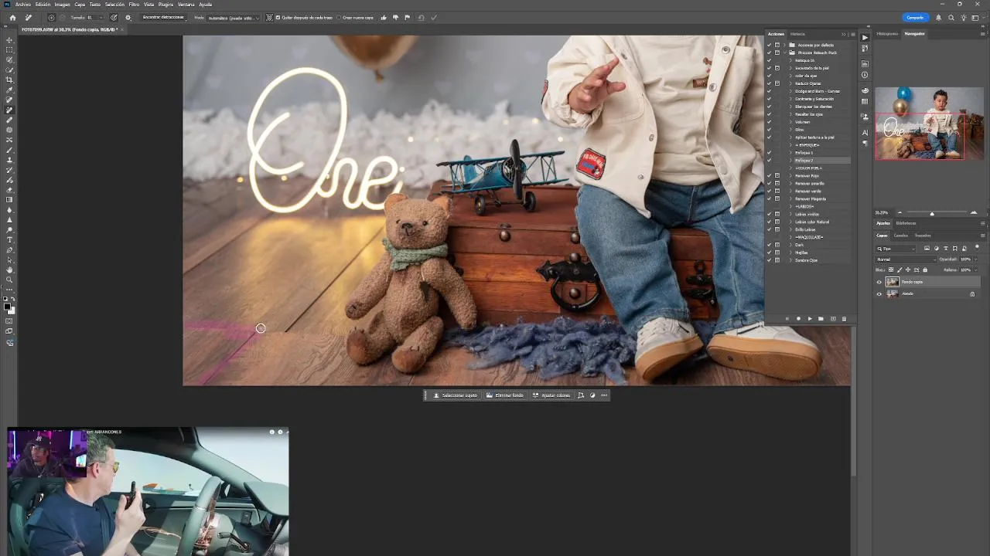Hide the Fondo layer
This screenshot has height=556, width=990.
(879, 293)
